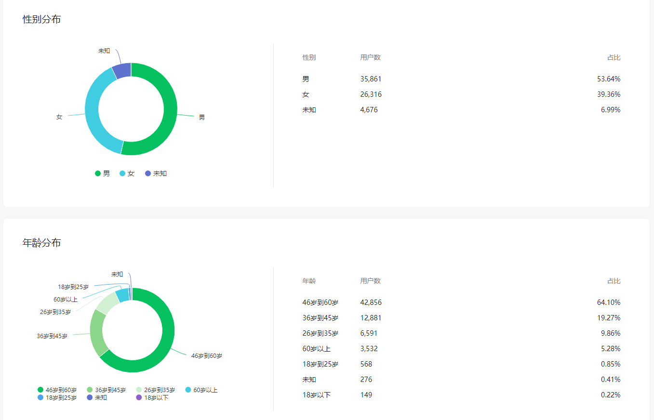654x420 pixels.
Task: Click the percentage 0.85%
Action: tap(611, 364)
